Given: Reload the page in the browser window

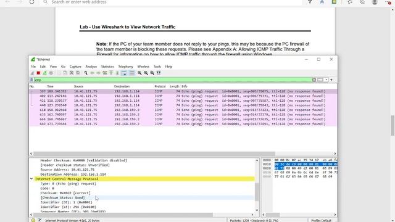Looking at the screenshot, I should [x=31, y=2].
